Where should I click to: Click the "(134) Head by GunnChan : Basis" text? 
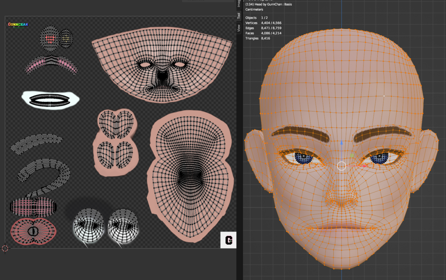click(268, 4)
